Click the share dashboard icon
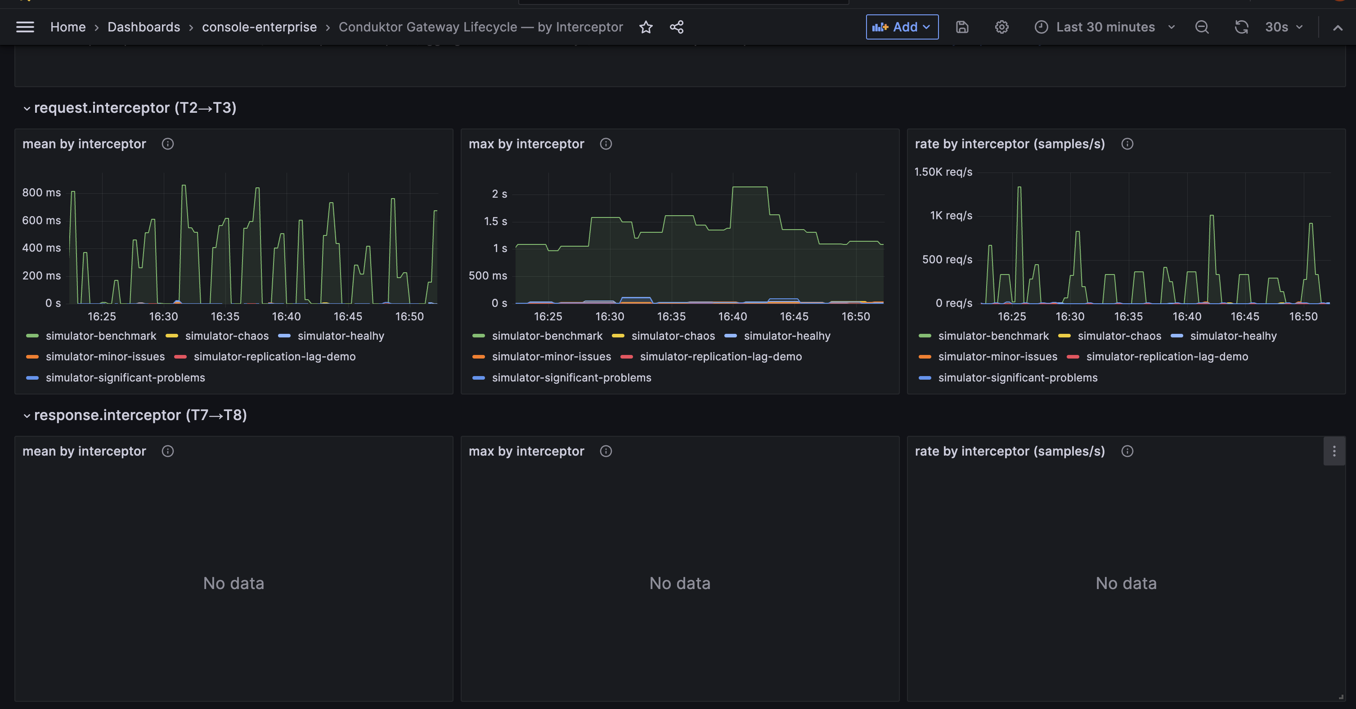Screen dimensions: 1356x709 pos(677,27)
